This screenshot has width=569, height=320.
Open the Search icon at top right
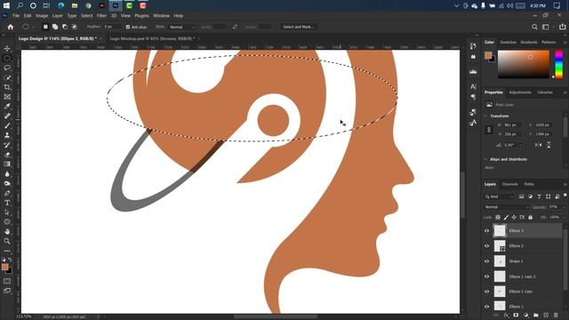[x=534, y=27]
